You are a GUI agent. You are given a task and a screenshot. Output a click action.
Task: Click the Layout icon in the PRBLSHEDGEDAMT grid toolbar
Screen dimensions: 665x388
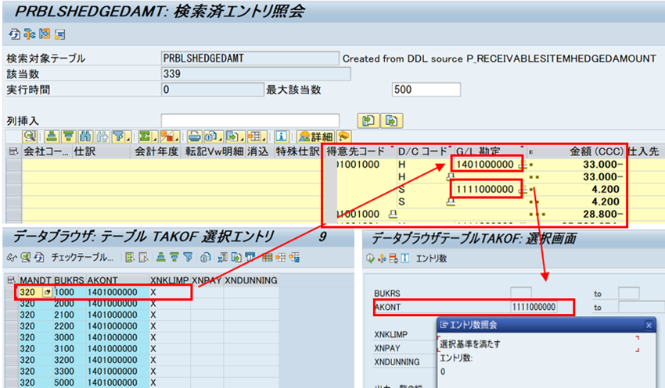pos(254,137)
